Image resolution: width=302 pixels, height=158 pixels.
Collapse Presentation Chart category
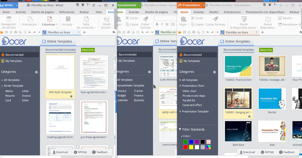tap(180, 86)
